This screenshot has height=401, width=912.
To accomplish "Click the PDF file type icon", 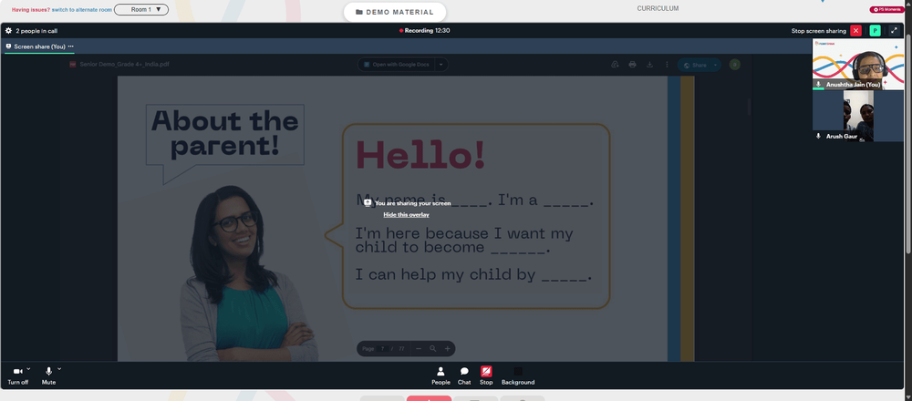I will click(73, 65).
